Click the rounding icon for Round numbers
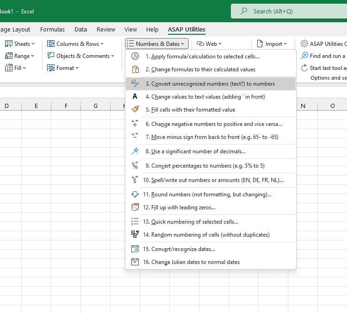 [x=135, y=195]
